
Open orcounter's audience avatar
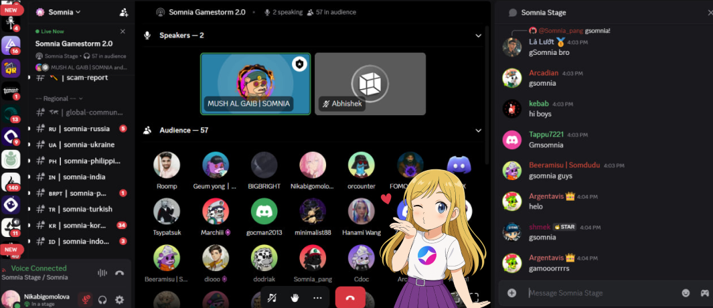tap(362, 165)
